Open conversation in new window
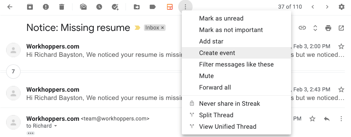 (341, 28)
